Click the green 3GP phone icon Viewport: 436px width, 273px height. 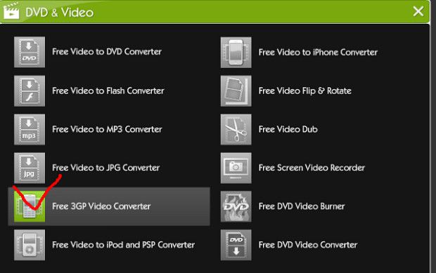tap(30, 206)
